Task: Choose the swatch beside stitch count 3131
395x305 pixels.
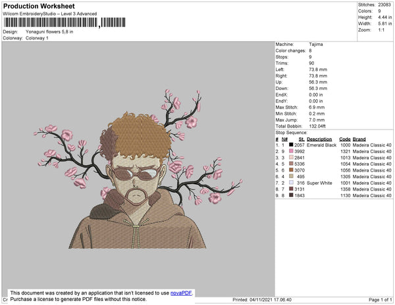Action: 291,189
